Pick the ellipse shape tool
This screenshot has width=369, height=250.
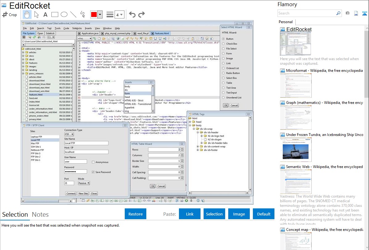64,14
